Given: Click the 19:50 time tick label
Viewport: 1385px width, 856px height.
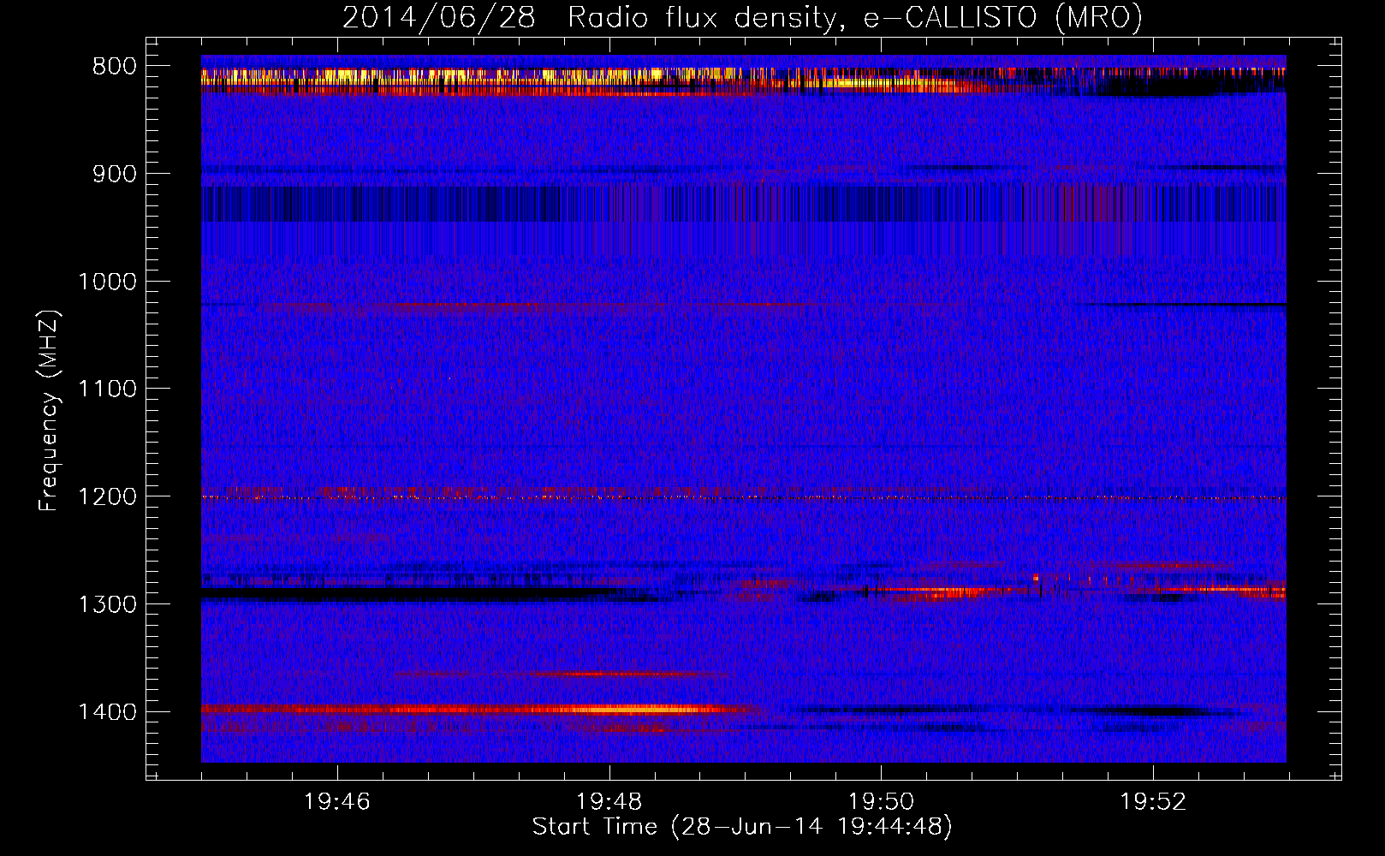Looking at the screenshot, I should pos(881,802).
